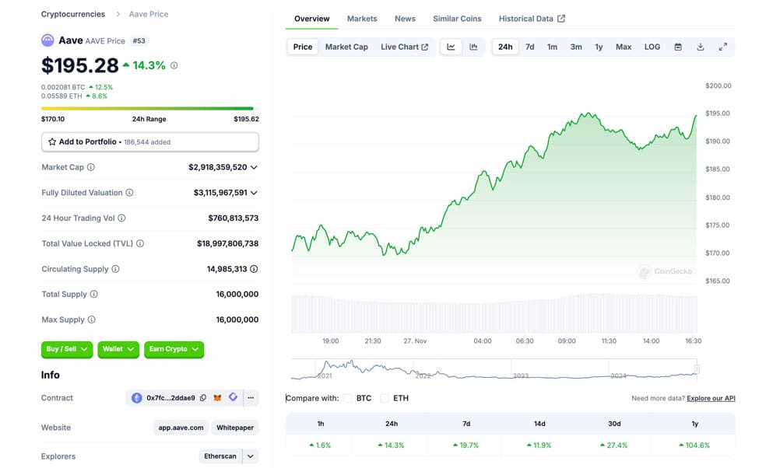
Task: Add token to MetaMask fox icon
Action: [x=217, y=398]
